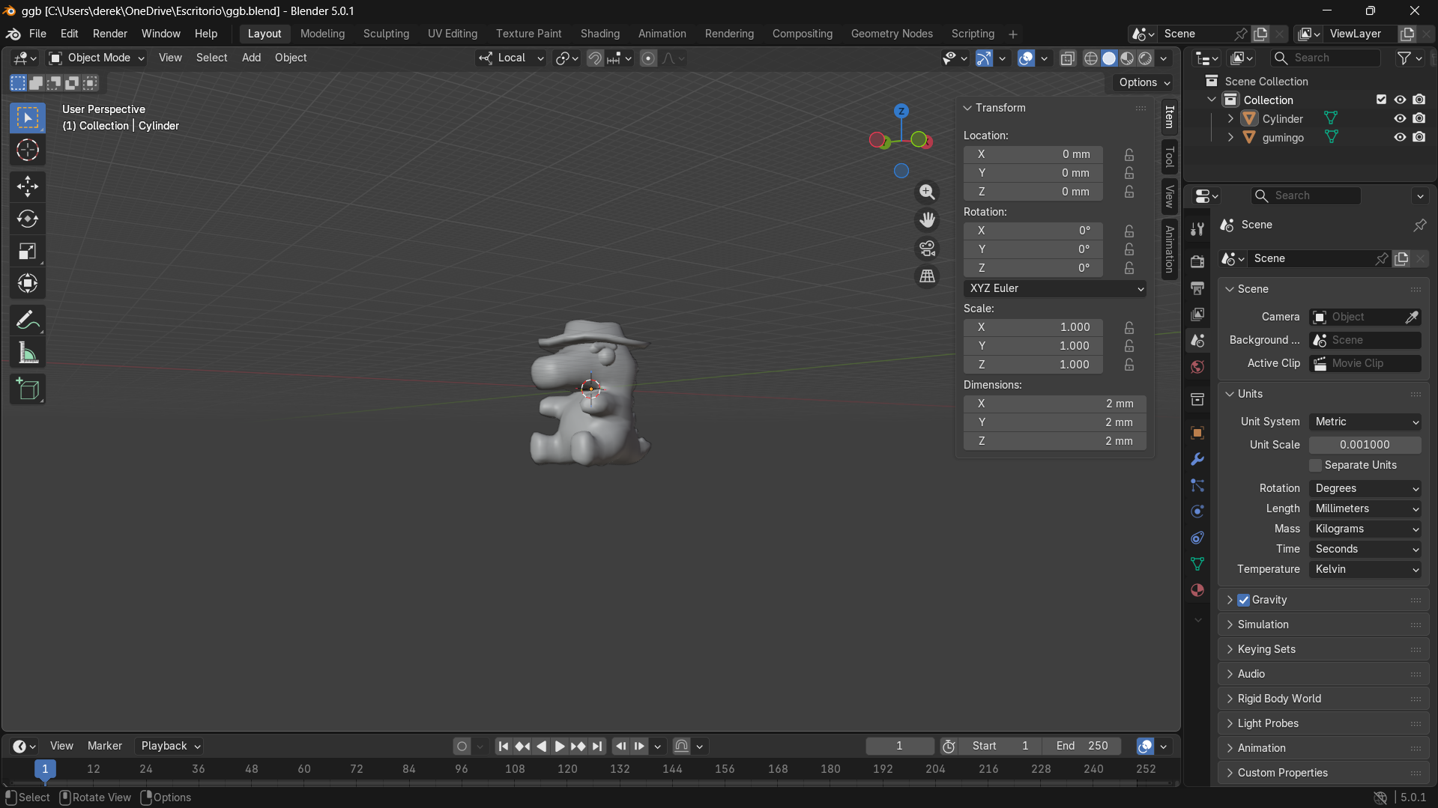Select the Cursor tool in the toolbar
The width and height of the screenshot is (1438, 808).
(28, 151)
